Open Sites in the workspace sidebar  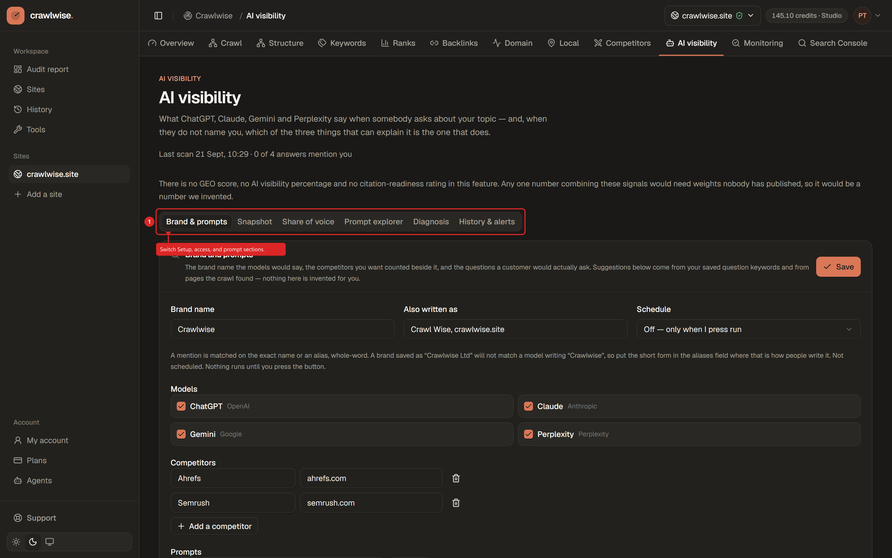[69, 89]
